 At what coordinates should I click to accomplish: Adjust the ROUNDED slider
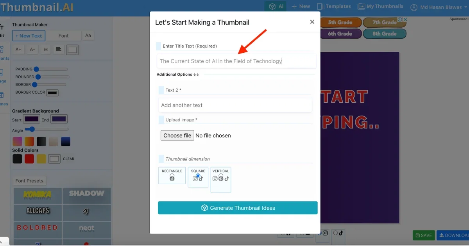(52, 77)
